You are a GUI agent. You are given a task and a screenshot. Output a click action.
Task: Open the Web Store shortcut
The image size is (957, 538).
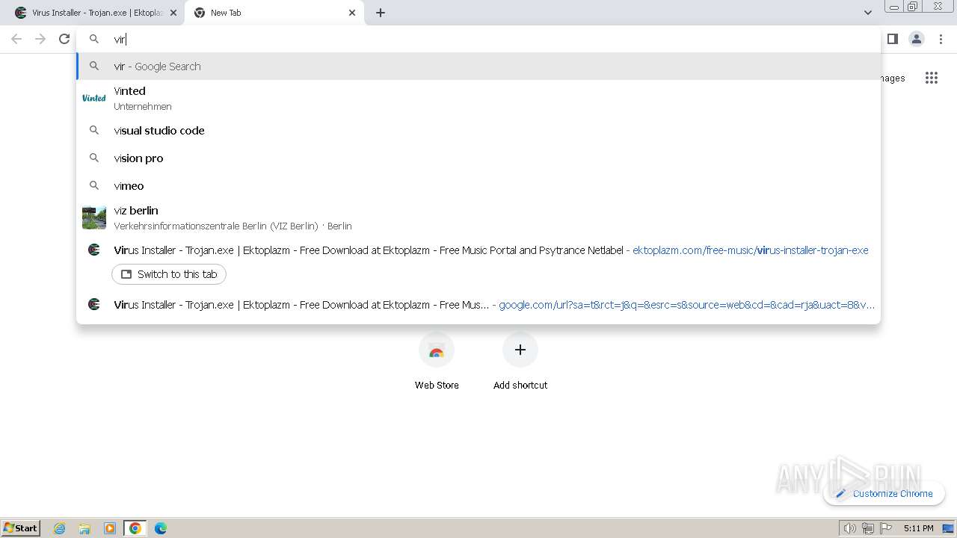(x=437, y=361)
